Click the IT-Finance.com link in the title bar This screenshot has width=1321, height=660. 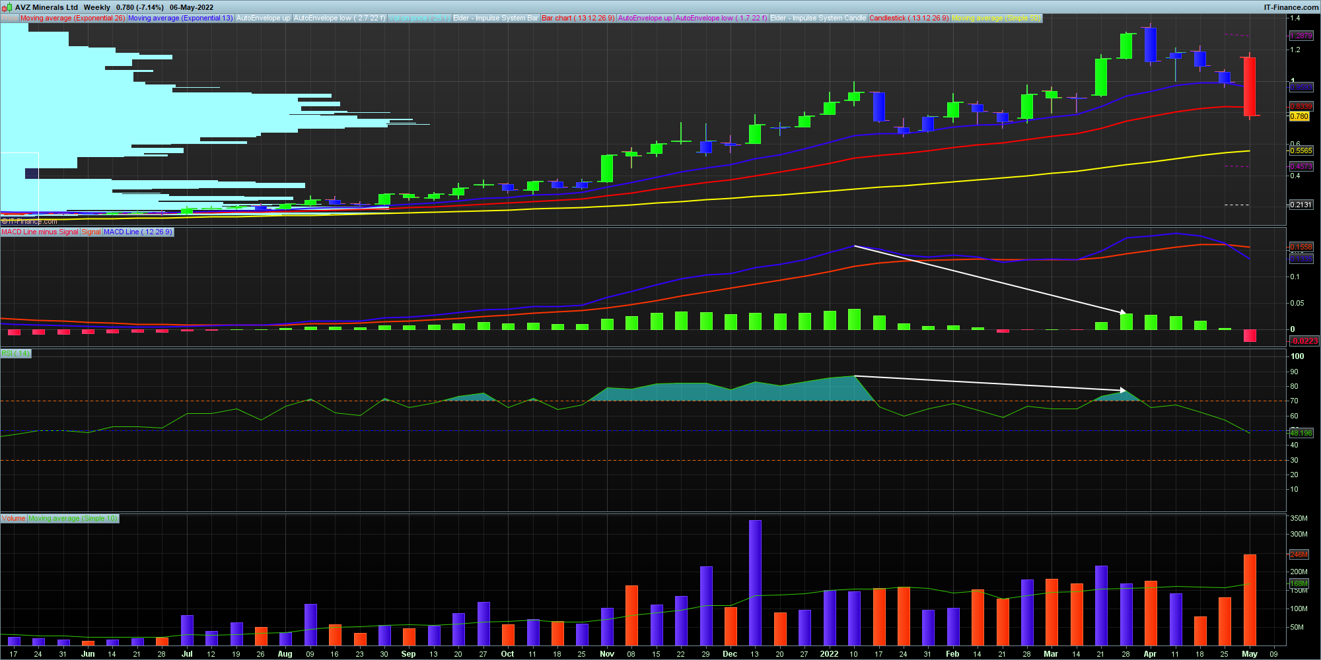(1291, 7)
